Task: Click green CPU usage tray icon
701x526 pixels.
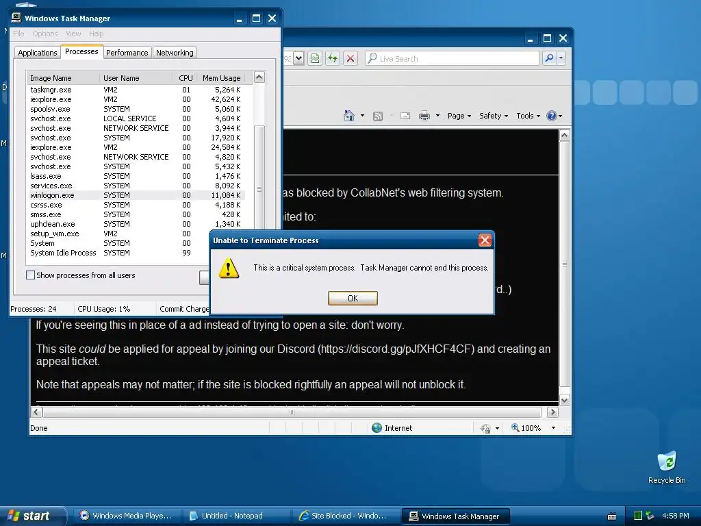Action: click(638, 516)
